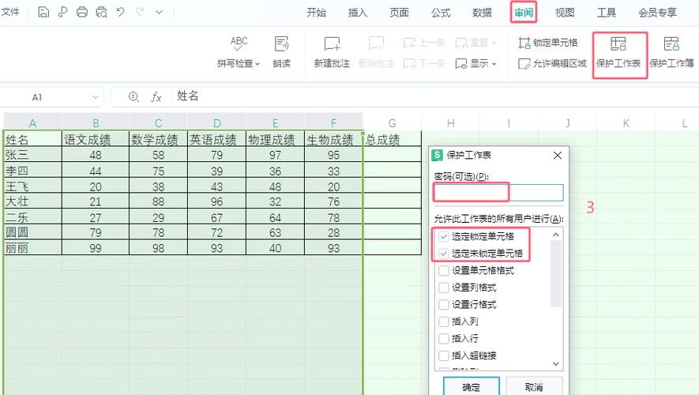
Task: Click the cell 丽丽
Action: [x=32, y=248]
